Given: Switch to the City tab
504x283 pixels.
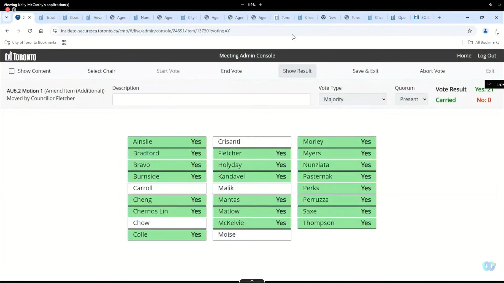Looking at the screenshot, I should click(x=189, y=17).
